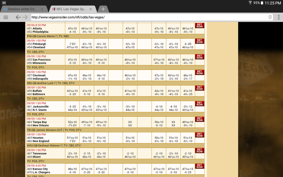Open the Tennessee team link
The image size is (283, 177).
tap(40, 153)
